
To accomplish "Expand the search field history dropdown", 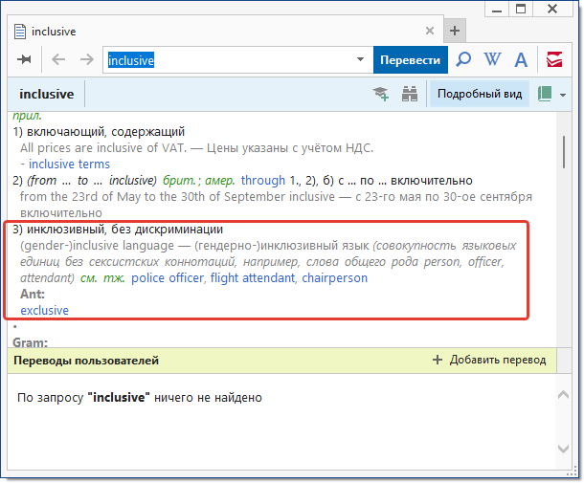I will point(361,60).
